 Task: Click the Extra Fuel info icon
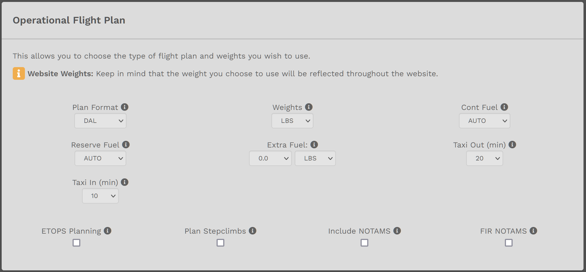tap(314, 145)
